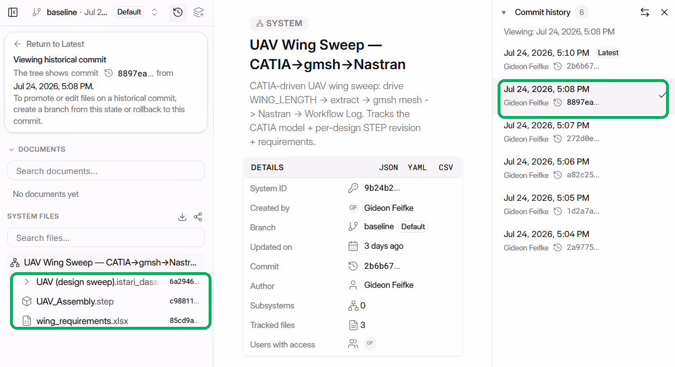Click hash 85cd9a of wing_requirements.xlsx

point(184,321)
